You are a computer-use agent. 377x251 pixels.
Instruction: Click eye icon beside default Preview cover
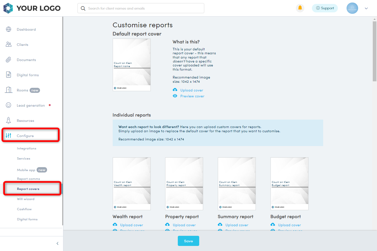coord(175,96)
